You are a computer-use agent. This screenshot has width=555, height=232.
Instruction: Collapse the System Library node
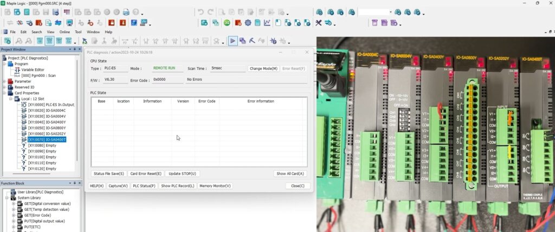[x=7, y=198]
